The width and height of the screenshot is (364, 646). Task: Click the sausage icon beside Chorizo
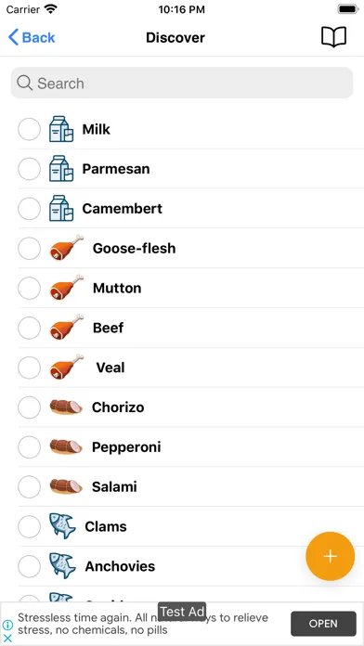66,407
